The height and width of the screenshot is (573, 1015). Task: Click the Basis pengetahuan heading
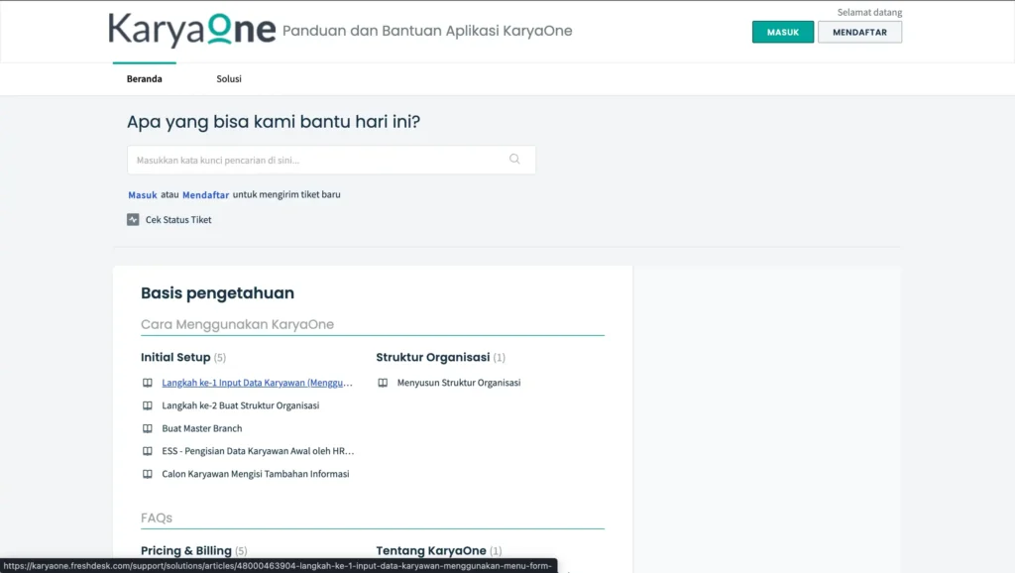[x=217, y=293]
